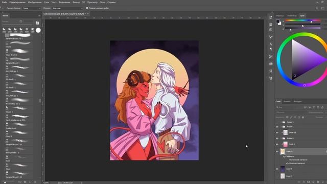Open the Изображение menu

tap(35, 2)
